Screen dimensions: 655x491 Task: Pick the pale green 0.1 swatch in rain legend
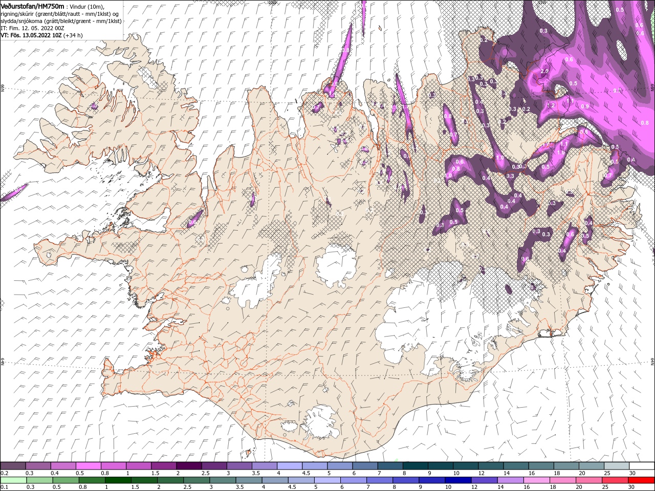13,480
